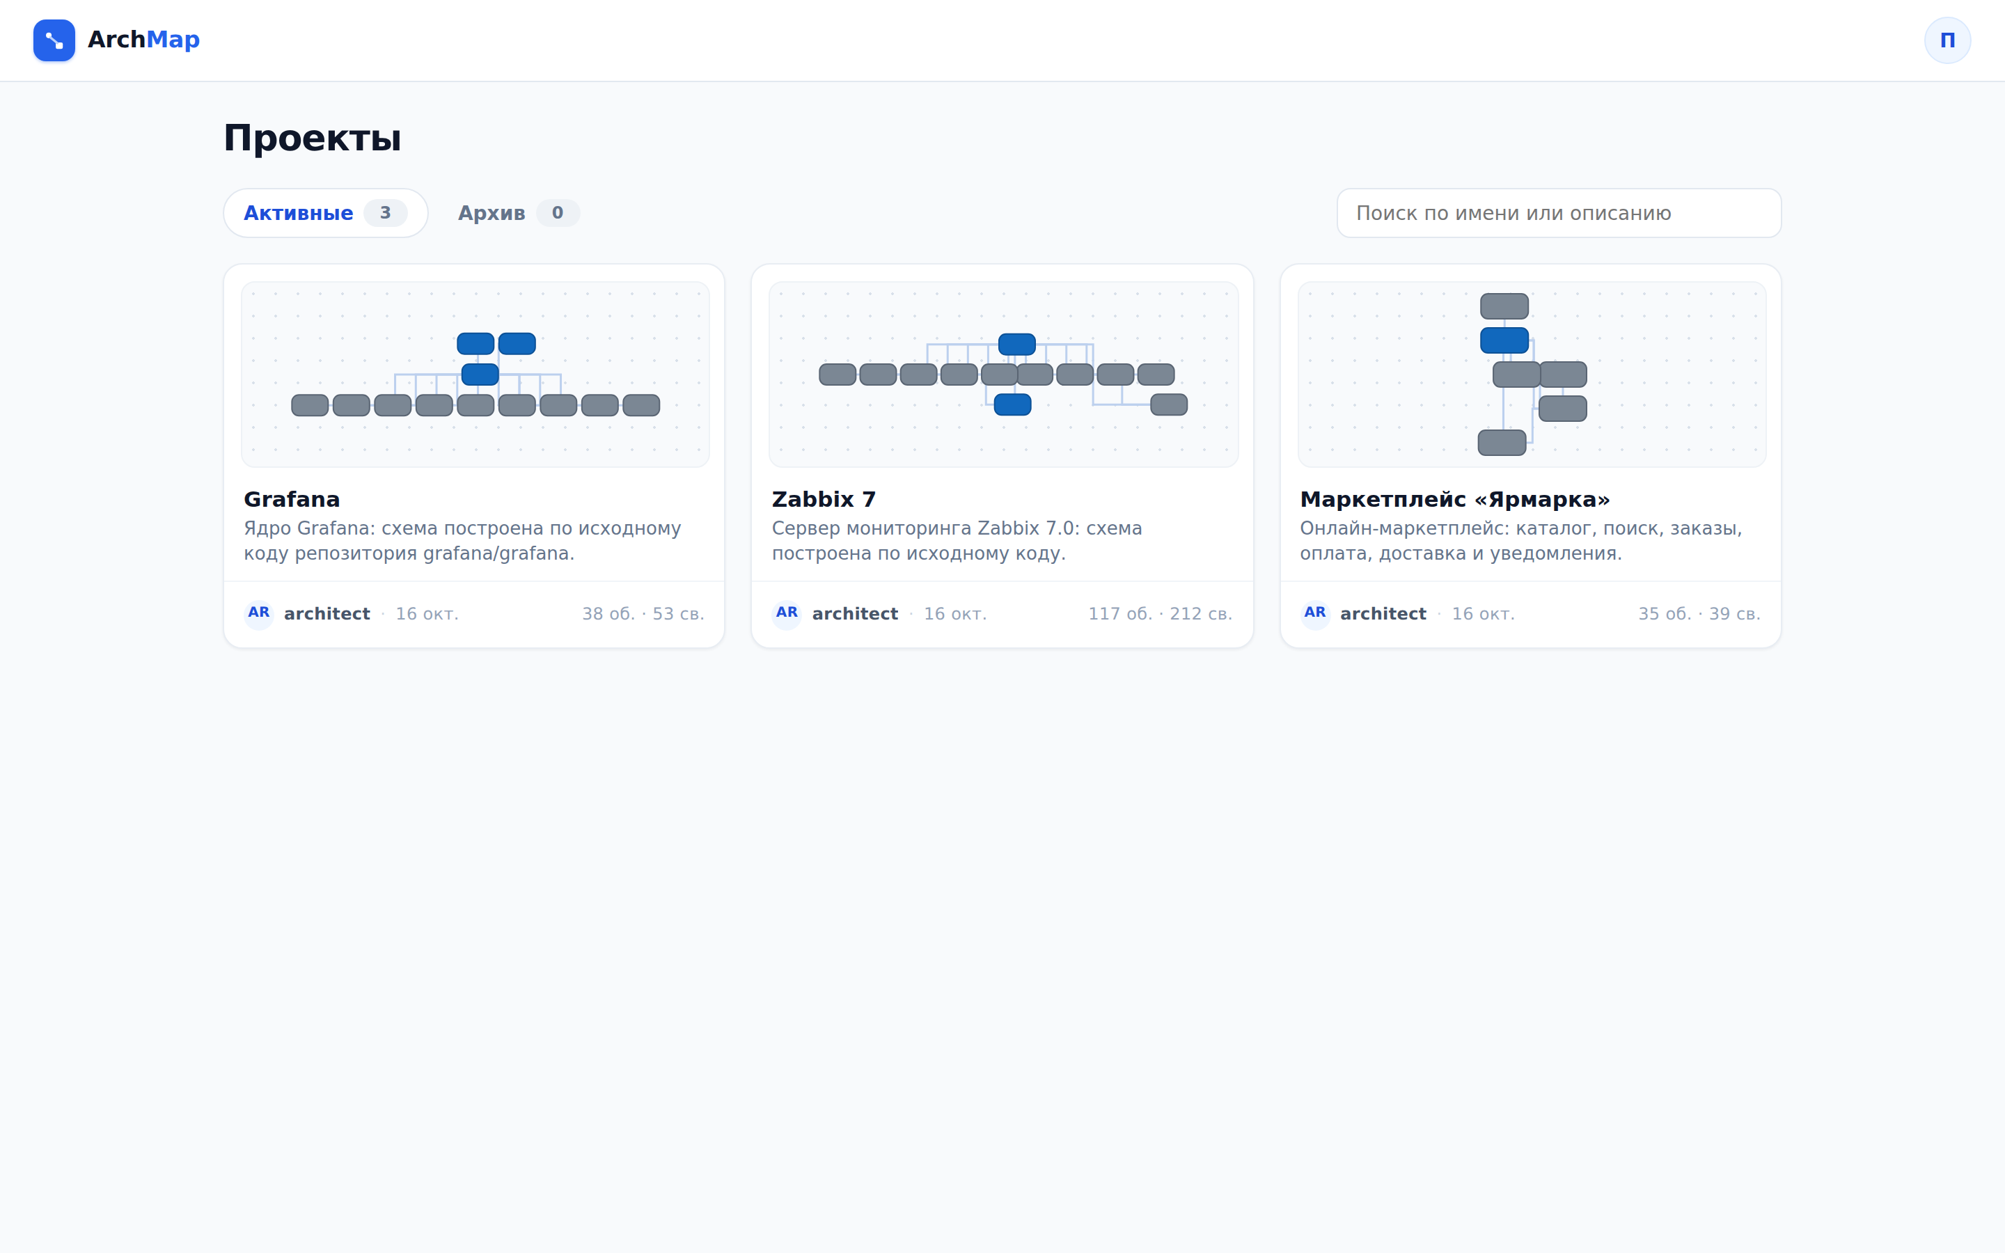
Task: Open the Zabbix 7 diagram thumbnail
Action: click(x=1003, y=374)
